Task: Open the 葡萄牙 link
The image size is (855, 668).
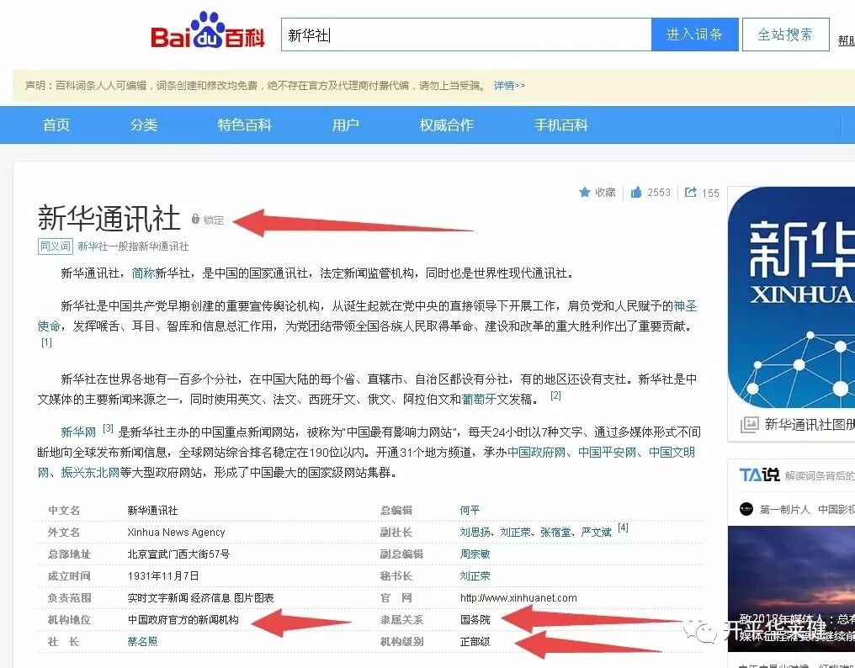Action: click(x=480, y=399)
